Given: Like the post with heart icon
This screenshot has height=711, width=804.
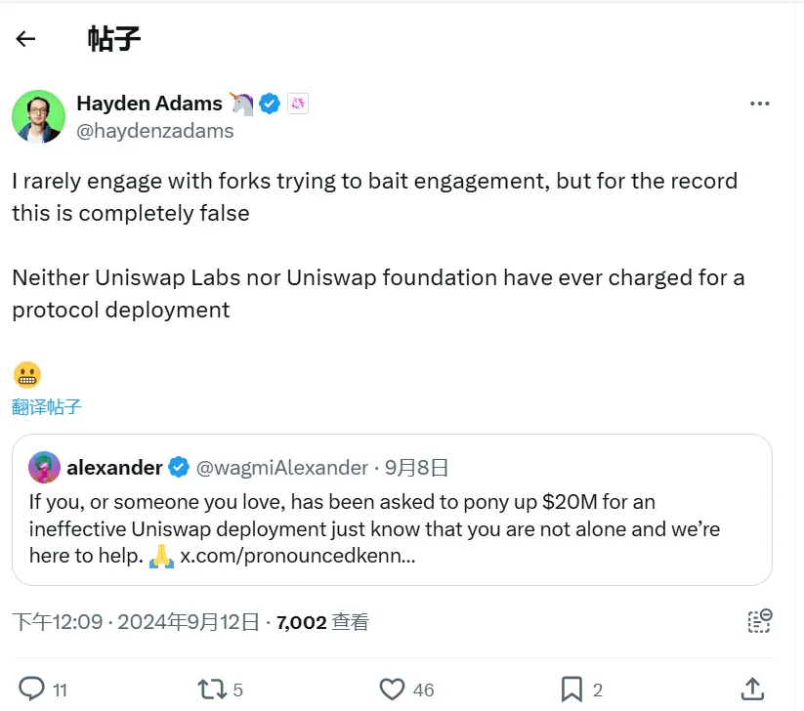Looking at the screenshot, I should [392, 689].
